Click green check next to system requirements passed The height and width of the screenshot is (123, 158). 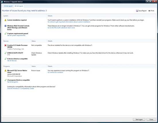click(x=5, y=33)
